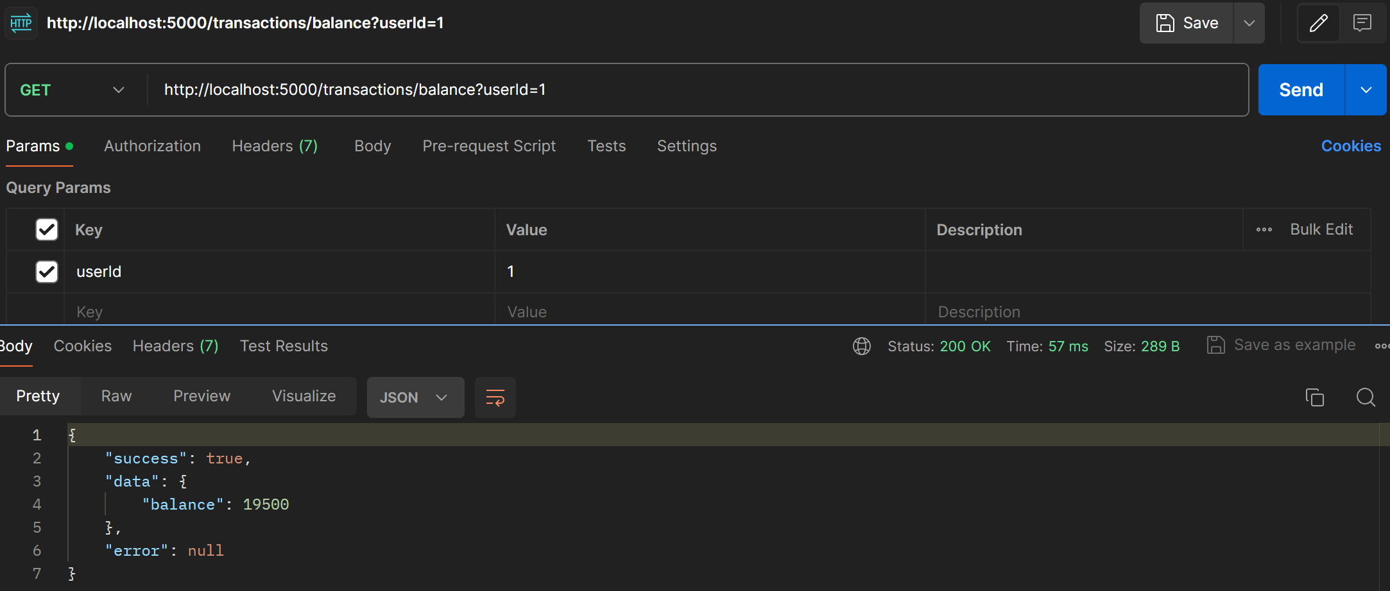Select the Params tab

tap(39, 146)
